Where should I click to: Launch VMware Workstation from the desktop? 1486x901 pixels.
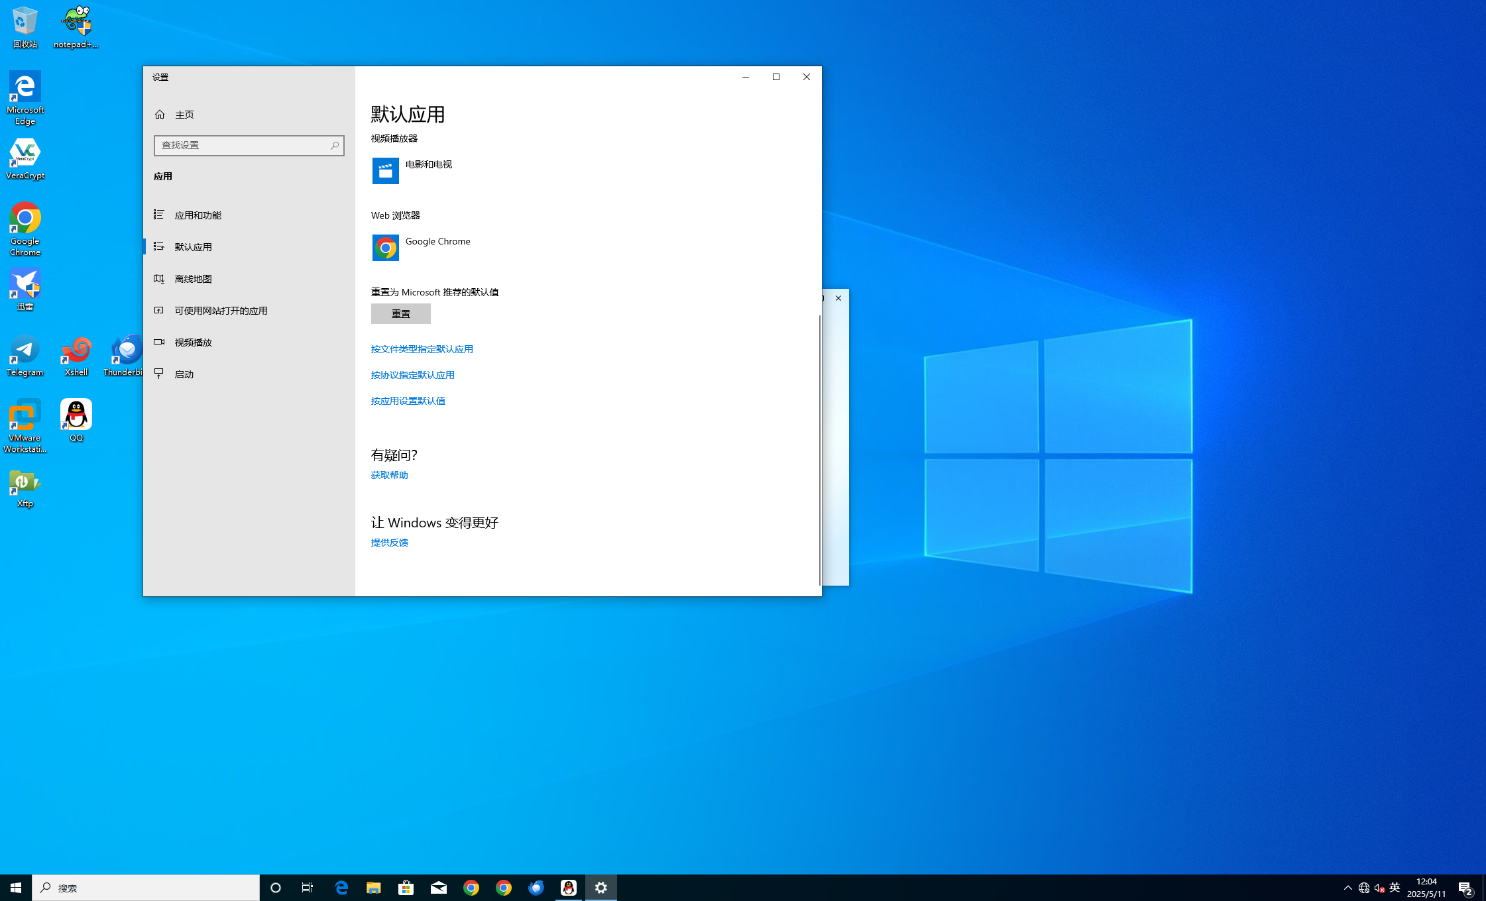pyautogui.click(x=25, y=426)
